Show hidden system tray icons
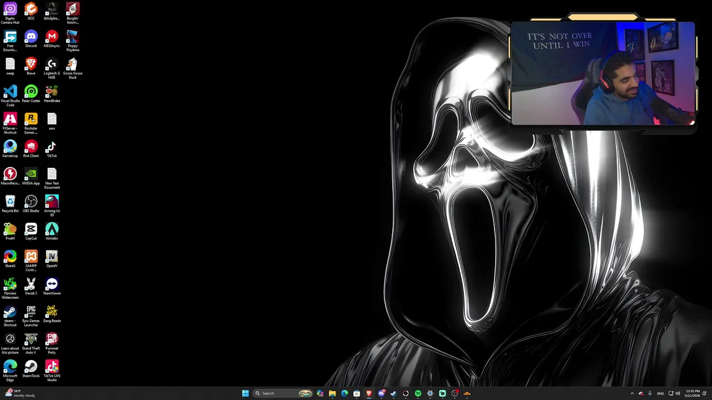 (x=632, y=393)
